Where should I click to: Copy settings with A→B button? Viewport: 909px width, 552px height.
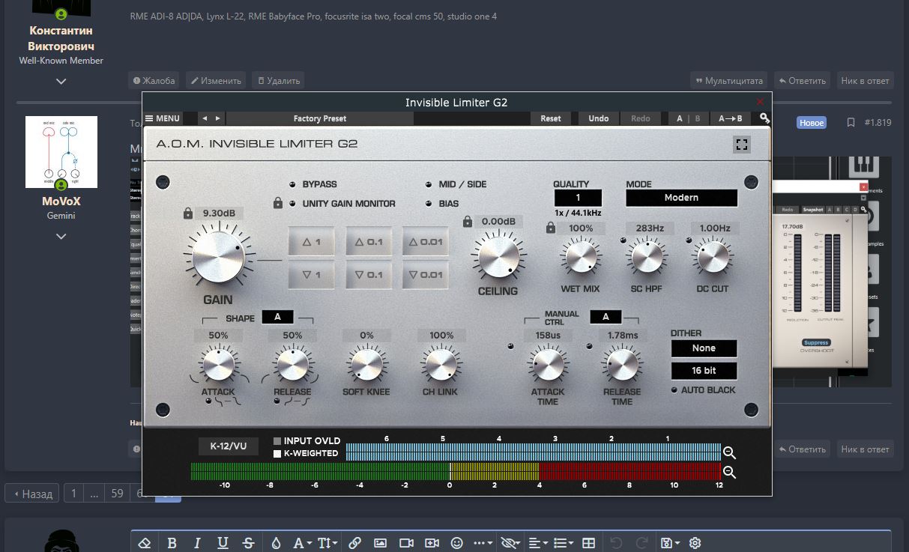click(731, 118)
